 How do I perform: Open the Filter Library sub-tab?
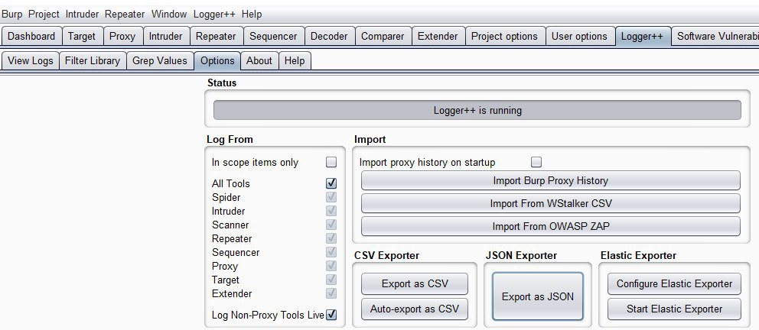click(93, 61)
